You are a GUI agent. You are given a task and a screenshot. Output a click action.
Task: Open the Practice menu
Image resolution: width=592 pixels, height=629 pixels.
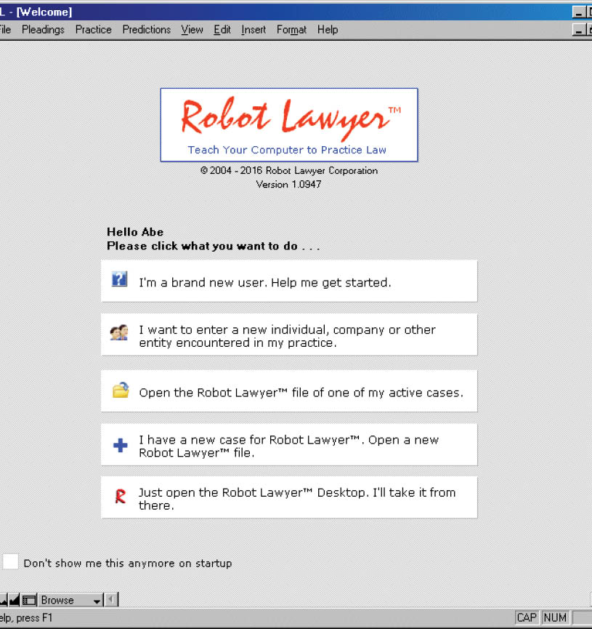coord(93,30)
